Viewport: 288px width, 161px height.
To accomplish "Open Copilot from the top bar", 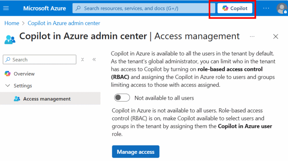I will (x=235, y=8).
